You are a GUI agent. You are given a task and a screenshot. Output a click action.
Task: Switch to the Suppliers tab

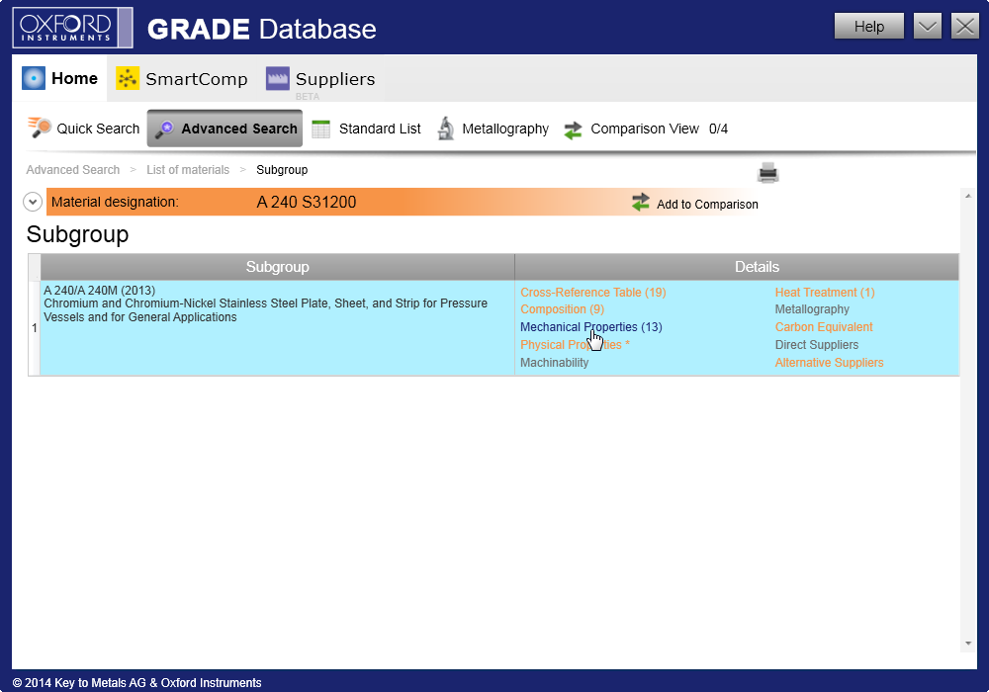[x=320, y=79]
